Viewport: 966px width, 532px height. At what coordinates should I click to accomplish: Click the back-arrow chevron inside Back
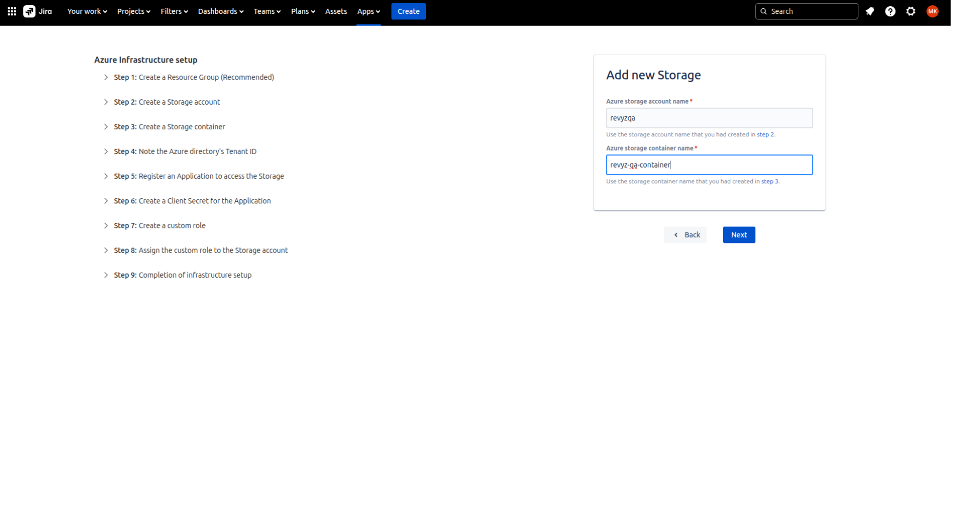(x=675, y=235)
